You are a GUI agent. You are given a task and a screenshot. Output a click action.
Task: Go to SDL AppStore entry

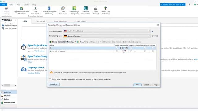[x=9, y=28]
